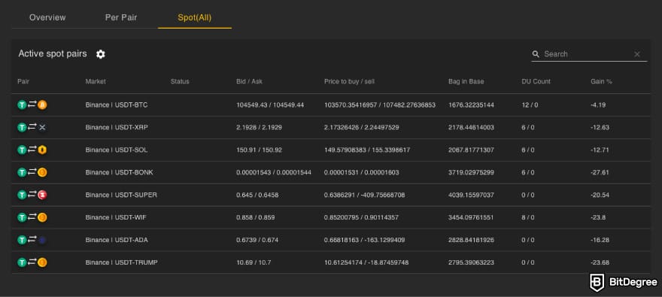This screenshot has width=662, height=297.
Task: Click the USDT-XRP pair icon
Action: click(32, 127)
